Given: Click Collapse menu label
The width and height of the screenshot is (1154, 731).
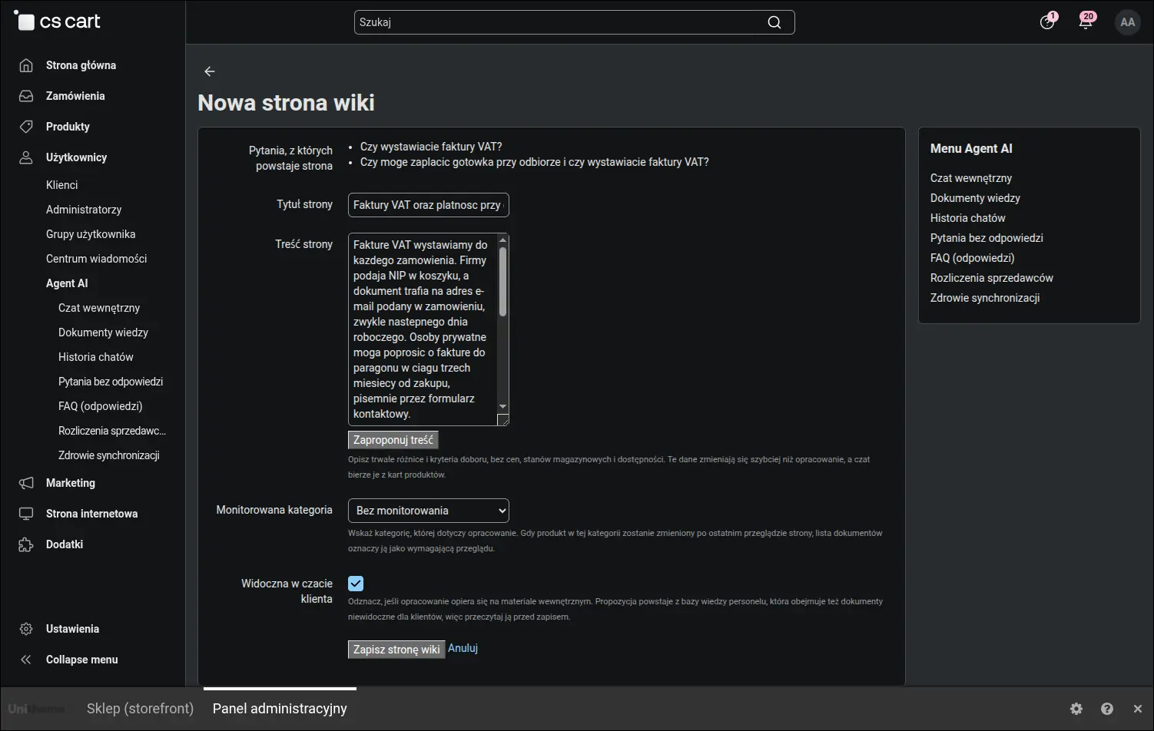Looking at the screenshot, I should 82,660.
